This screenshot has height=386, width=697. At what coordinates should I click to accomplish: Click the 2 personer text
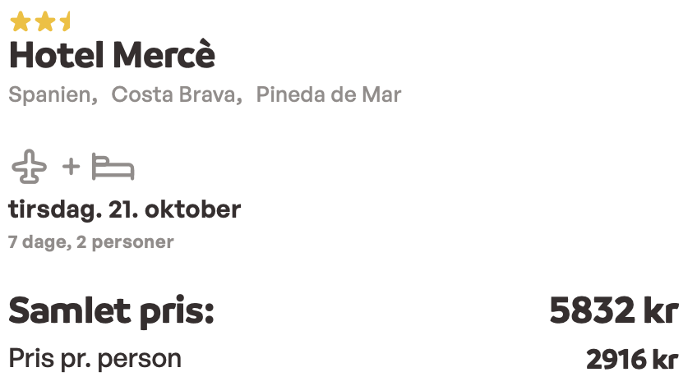pyautogui.click(x=125, y=242)
